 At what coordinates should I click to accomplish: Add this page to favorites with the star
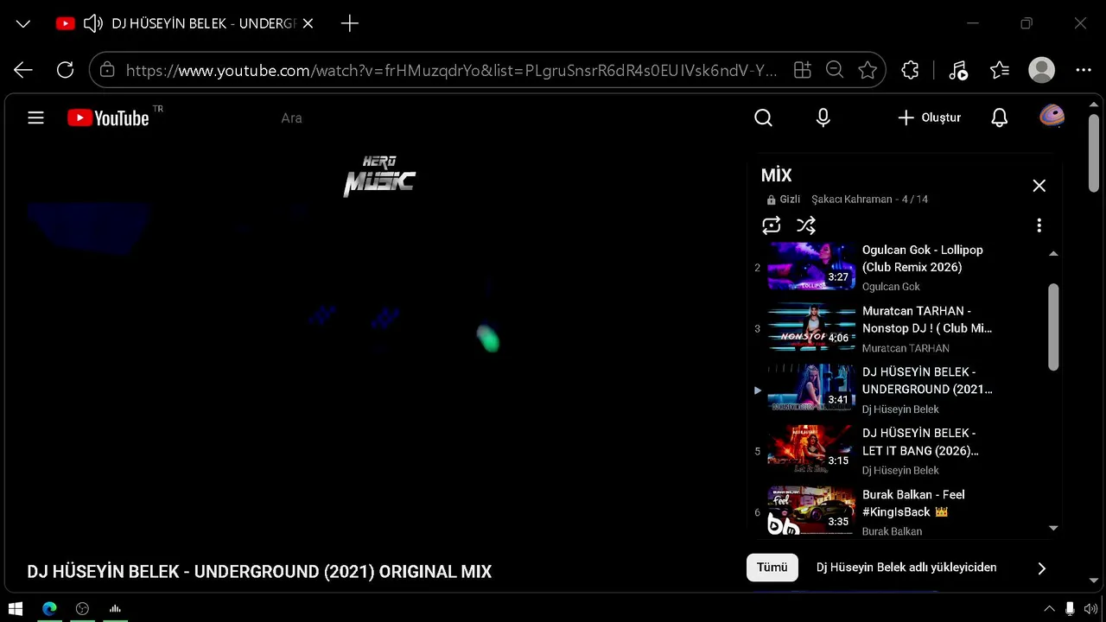point(868,71)
